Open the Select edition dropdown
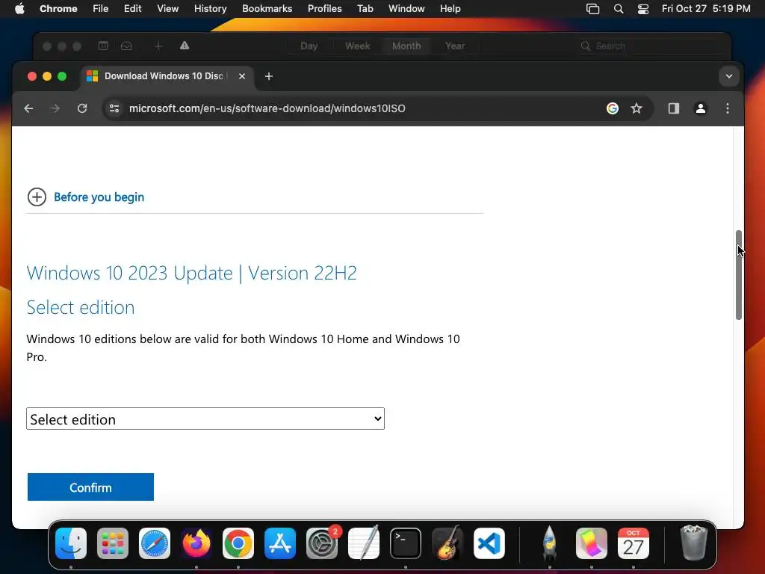The height and width of the screenshot is (574, 765). tap(205, 419)
